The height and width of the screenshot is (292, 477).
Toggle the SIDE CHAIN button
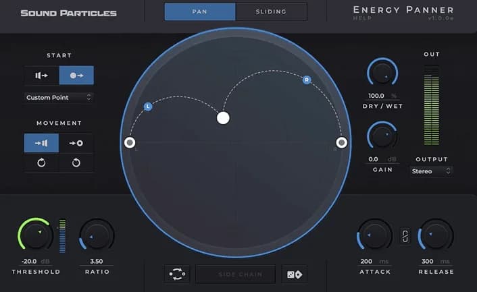tap(236, 274)
